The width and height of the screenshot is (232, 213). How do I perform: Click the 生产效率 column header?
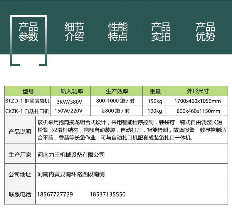pos(117,91)
